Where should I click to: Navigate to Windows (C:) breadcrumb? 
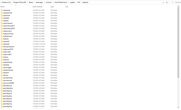click(x=6, y=2)
